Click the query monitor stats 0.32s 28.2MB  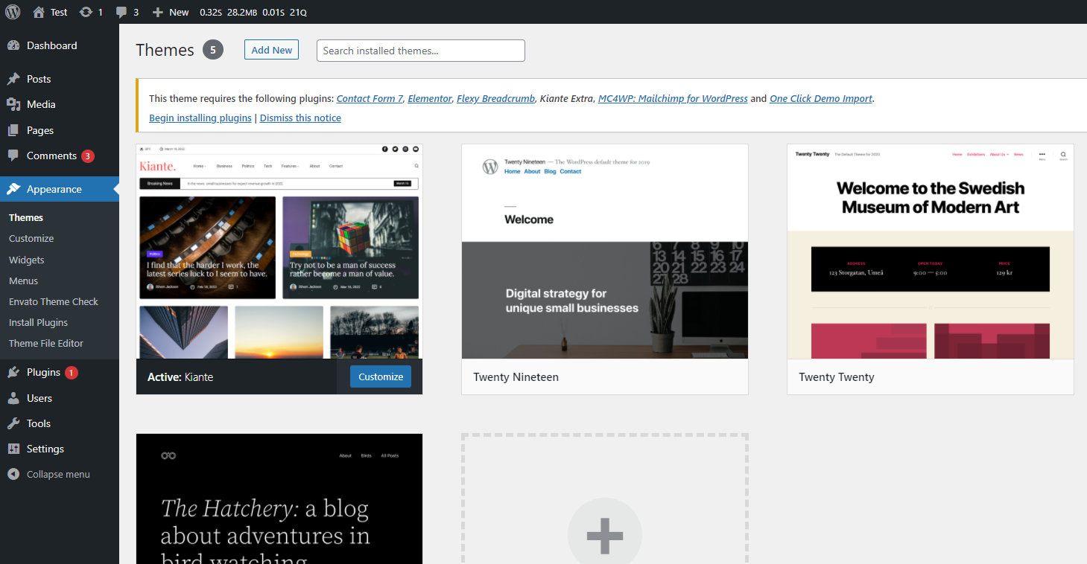point(253,12)
